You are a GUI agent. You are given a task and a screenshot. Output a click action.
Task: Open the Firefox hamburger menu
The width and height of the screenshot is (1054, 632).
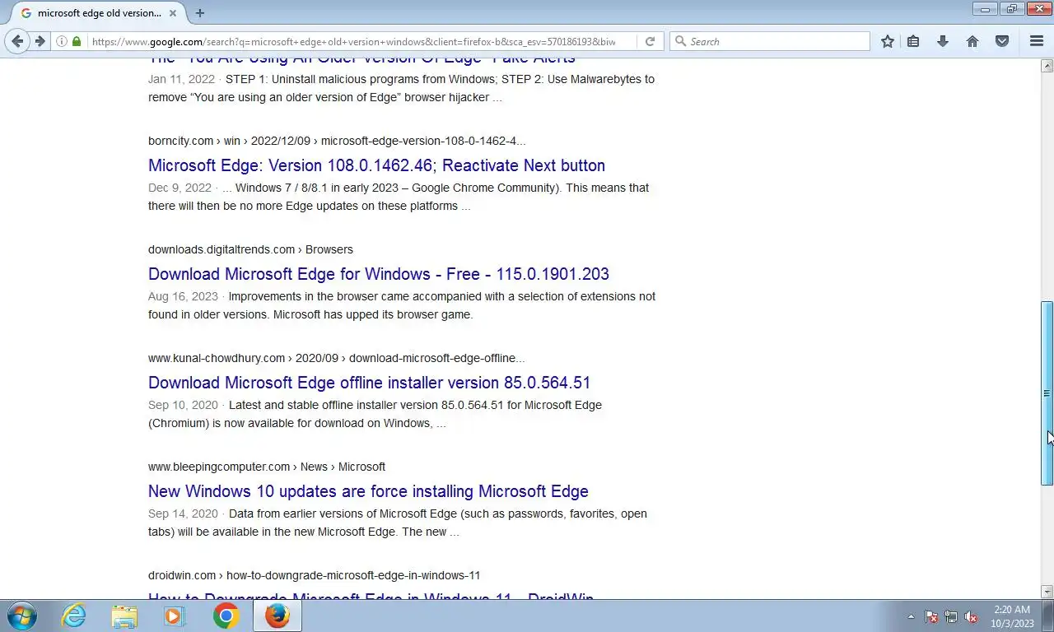coord(1037,41)
